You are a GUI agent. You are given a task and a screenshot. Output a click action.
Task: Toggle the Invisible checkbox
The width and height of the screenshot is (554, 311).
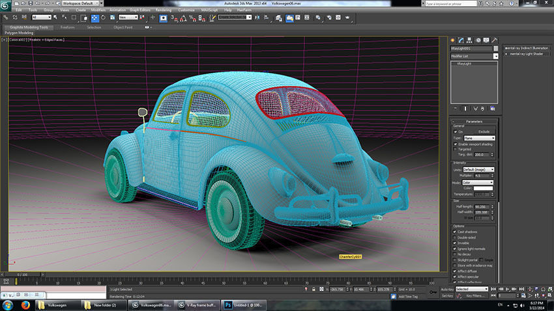tap(455, 243)
